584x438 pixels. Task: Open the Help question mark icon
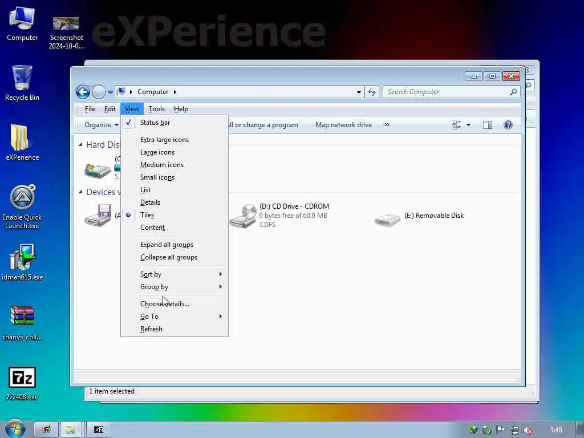pos(508,125)
